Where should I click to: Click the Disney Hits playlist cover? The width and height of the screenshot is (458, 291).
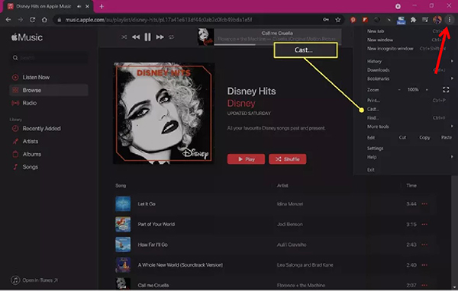point(164,114)
